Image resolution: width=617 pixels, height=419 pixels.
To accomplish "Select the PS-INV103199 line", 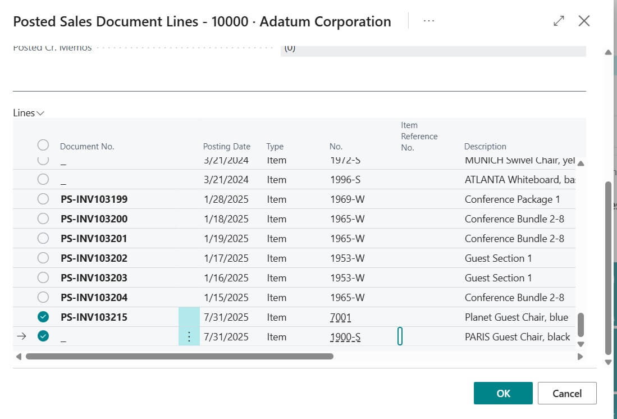I will [43, 199].
